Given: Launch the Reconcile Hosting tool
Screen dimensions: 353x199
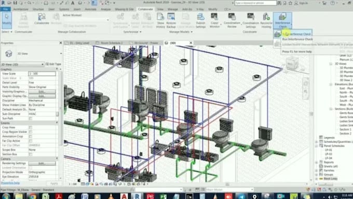Looking at the screenshot, I should pyautogui.click(x=266, y=20).
